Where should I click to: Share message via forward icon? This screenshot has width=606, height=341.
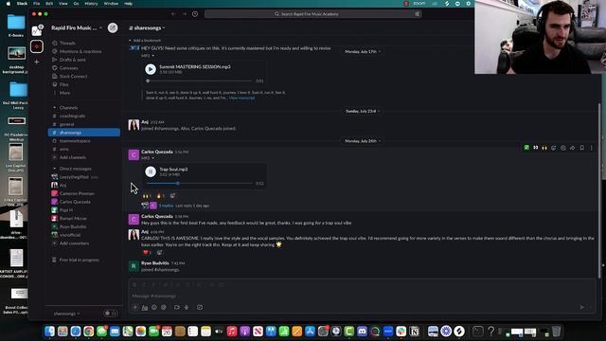(x=572, y=148)
